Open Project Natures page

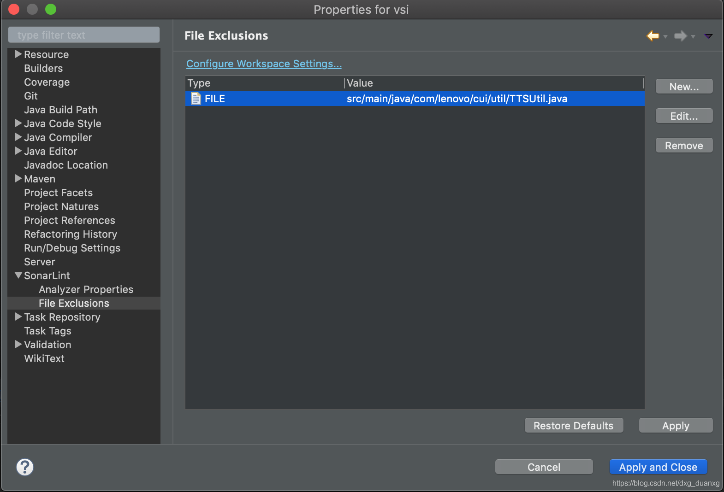(x=61, y=206)
